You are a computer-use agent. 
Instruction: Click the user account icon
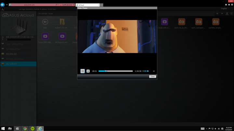(2, 9)
